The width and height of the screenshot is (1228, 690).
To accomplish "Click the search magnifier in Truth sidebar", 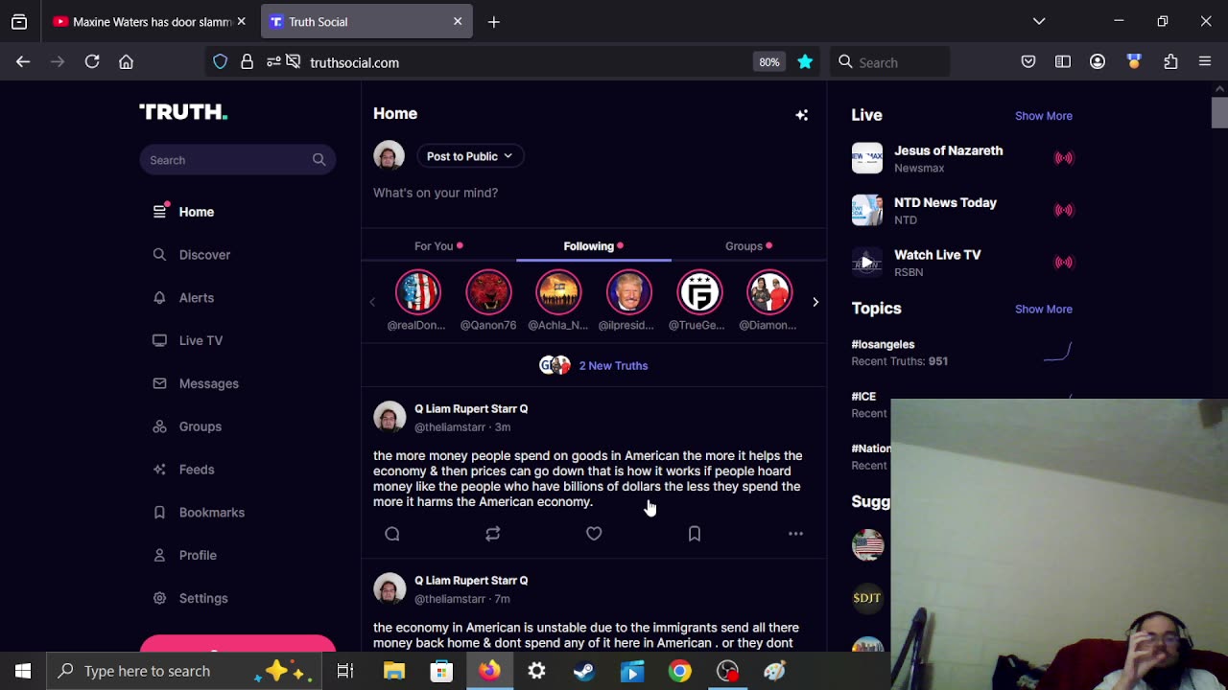I will (x=319, y=160).
